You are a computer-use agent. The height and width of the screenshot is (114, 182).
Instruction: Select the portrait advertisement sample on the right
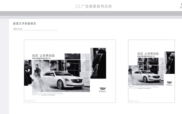(151, 71)
